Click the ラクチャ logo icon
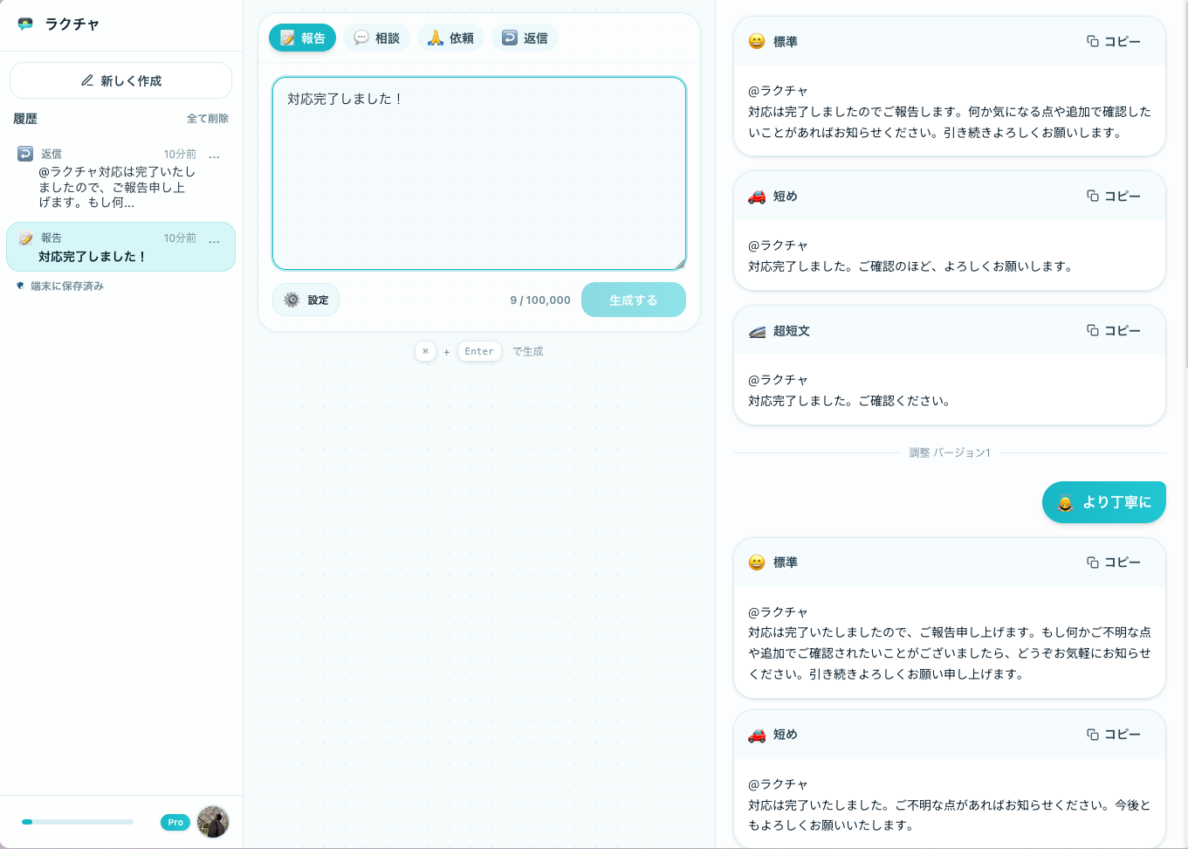 [25, 24]
